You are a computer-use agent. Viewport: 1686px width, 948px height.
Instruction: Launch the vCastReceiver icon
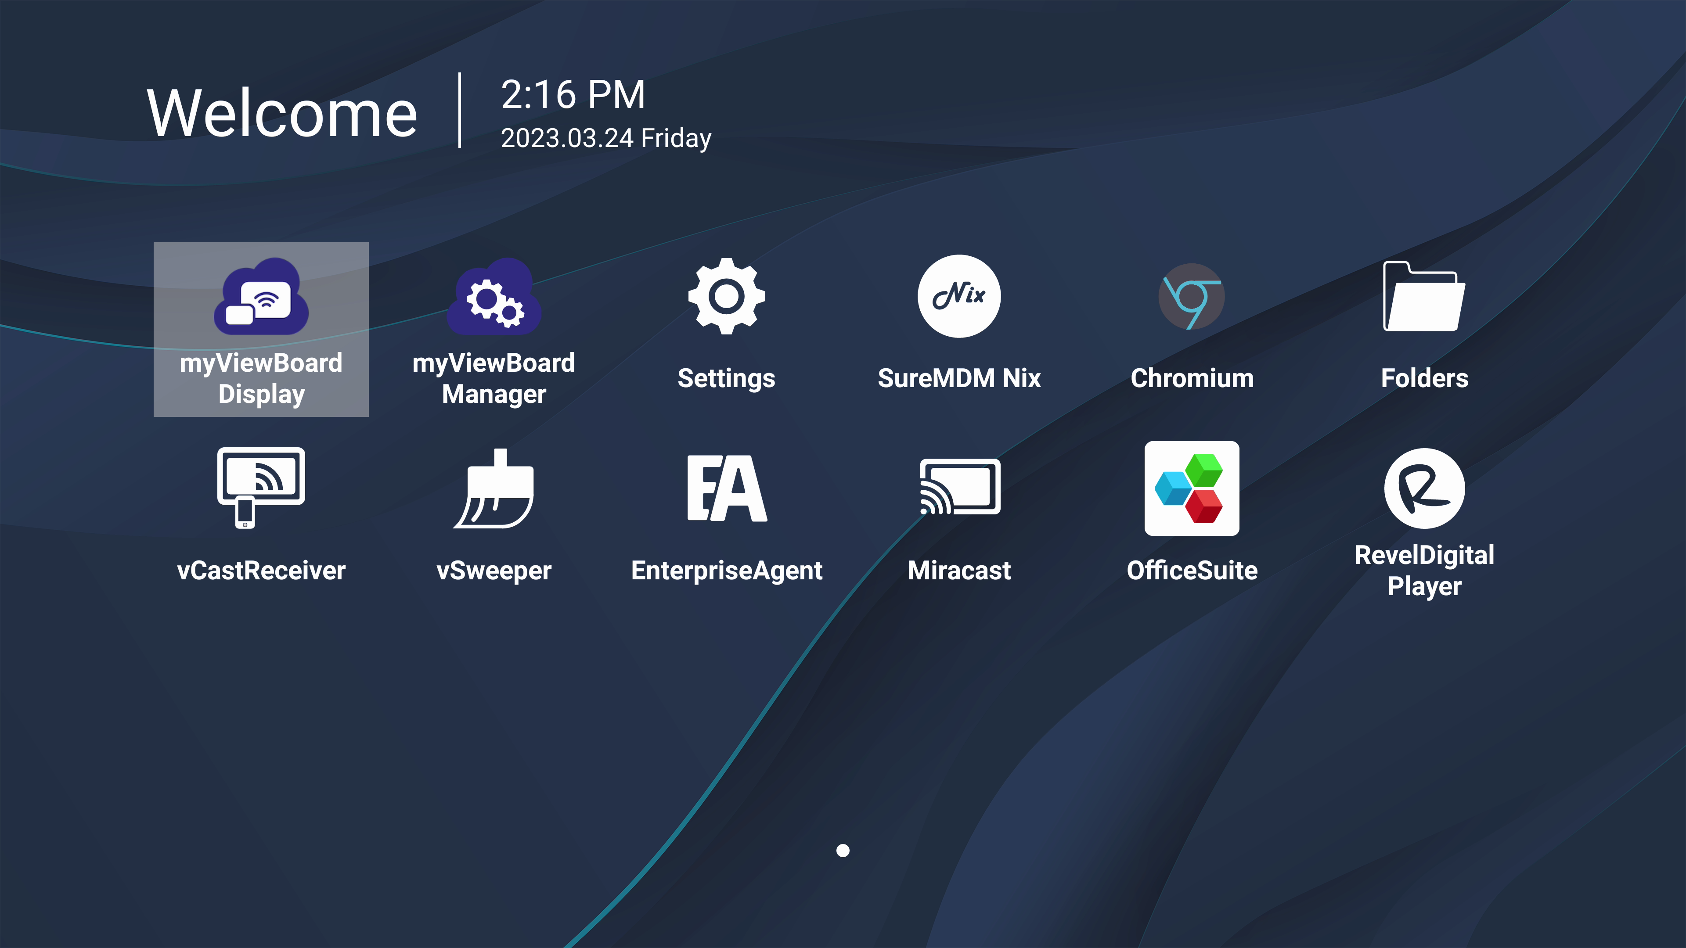click(x=261, y=488)
